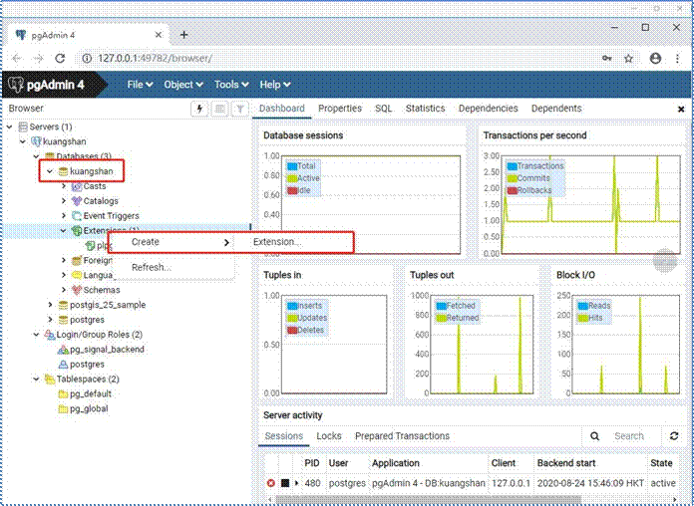Open the Prepared Transactions tab
The image size is (694, 506).
click(x=402, y=436)
